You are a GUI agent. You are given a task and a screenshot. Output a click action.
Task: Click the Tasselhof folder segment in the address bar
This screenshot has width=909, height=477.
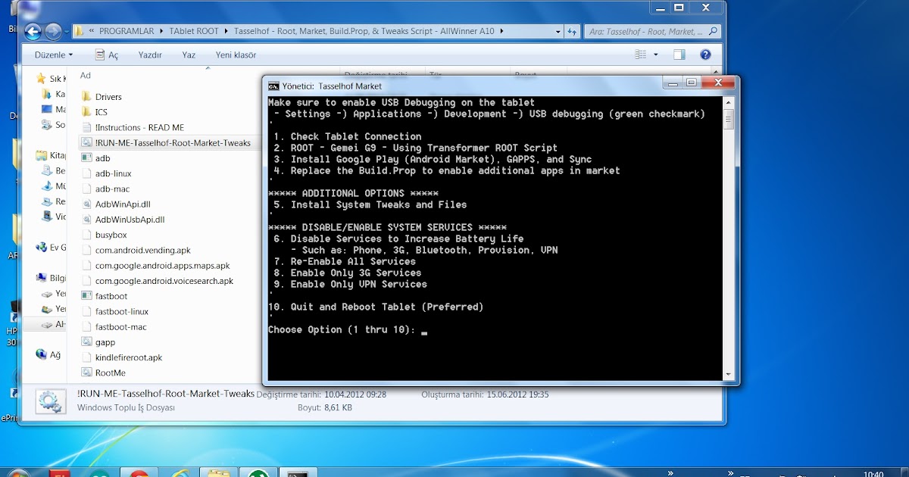click(x=364, y=32)
